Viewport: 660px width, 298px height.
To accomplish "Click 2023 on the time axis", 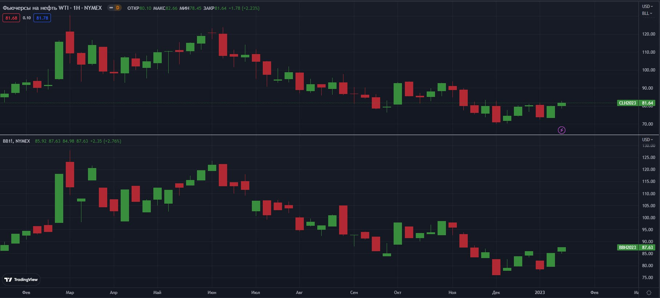I will coord(540,293).
